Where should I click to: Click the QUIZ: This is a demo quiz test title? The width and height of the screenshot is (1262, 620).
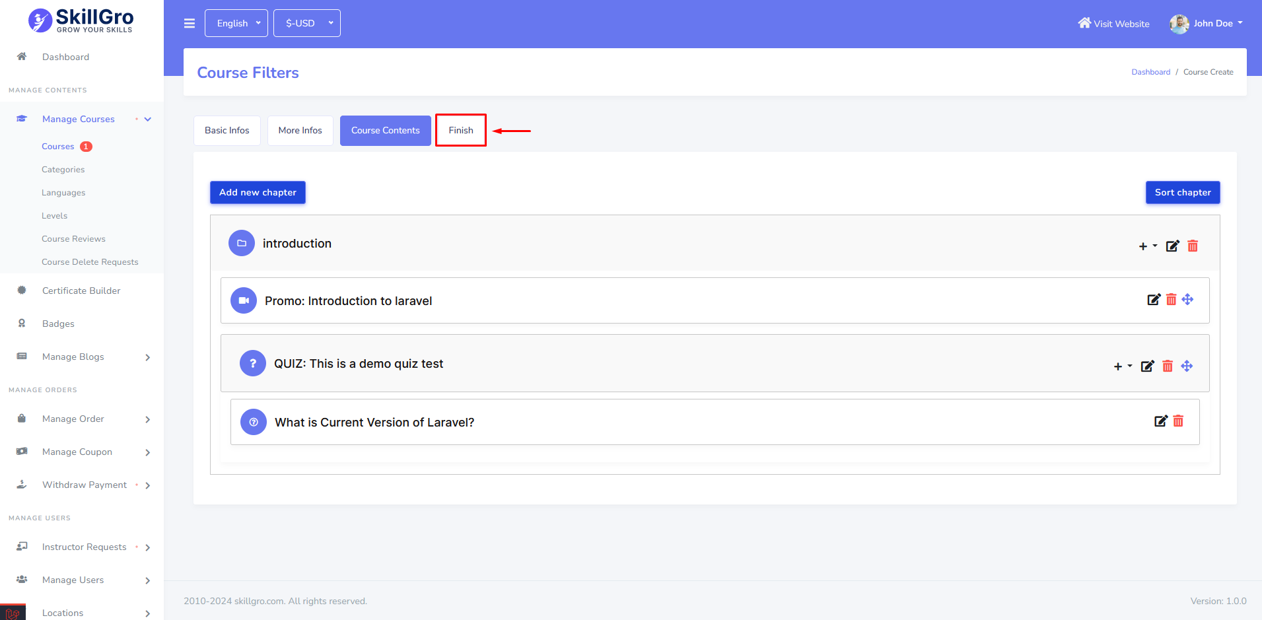(359, 363)
